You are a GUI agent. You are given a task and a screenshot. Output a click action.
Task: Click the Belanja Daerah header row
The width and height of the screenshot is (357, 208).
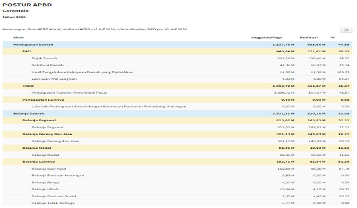(177, 114)
